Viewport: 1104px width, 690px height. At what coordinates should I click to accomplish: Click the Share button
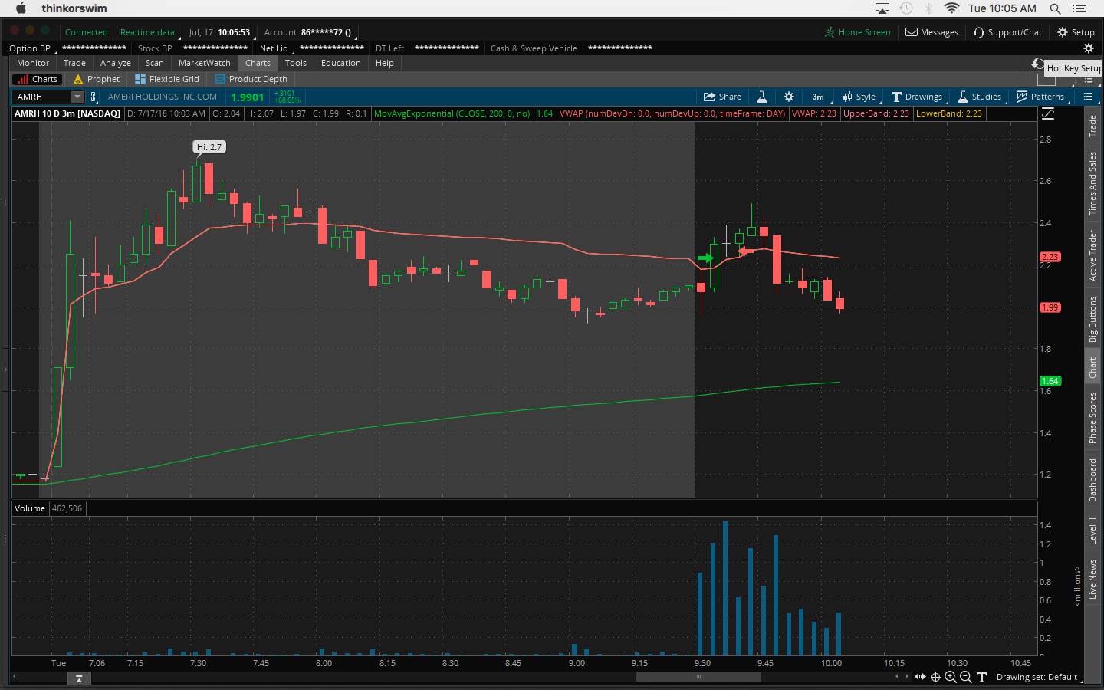tap(722, 97)
